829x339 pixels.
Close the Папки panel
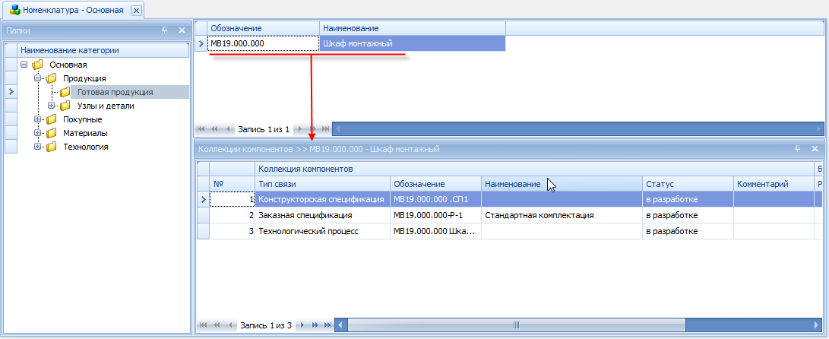tap(182, 30)
